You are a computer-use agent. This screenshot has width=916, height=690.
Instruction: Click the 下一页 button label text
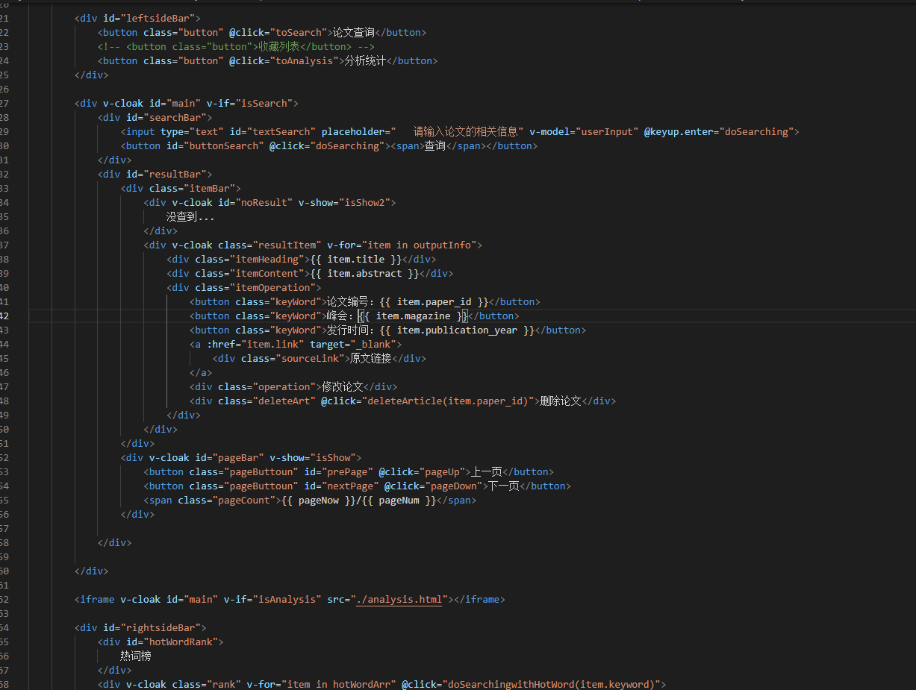pyautogui.click(x=503, y=486)
